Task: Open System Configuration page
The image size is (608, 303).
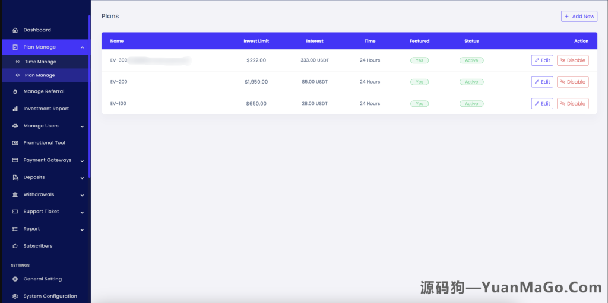Action: pos(45,296)
